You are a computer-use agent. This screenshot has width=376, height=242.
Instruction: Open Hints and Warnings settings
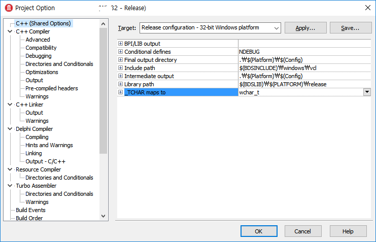[49, 145]
